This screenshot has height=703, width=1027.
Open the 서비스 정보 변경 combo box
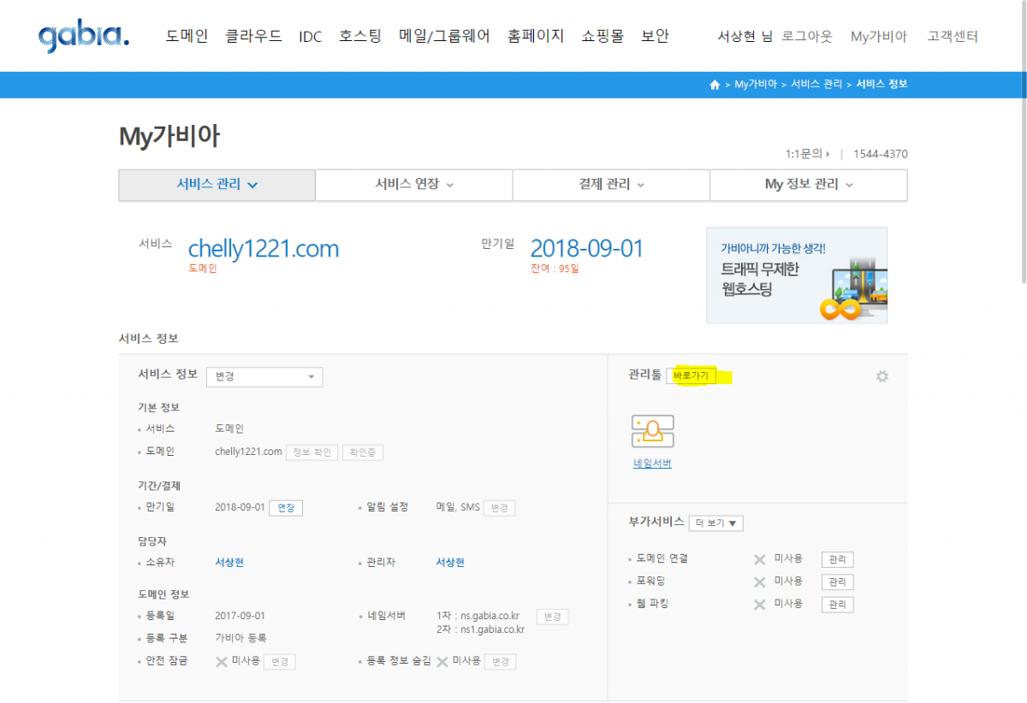pos(264,377)
